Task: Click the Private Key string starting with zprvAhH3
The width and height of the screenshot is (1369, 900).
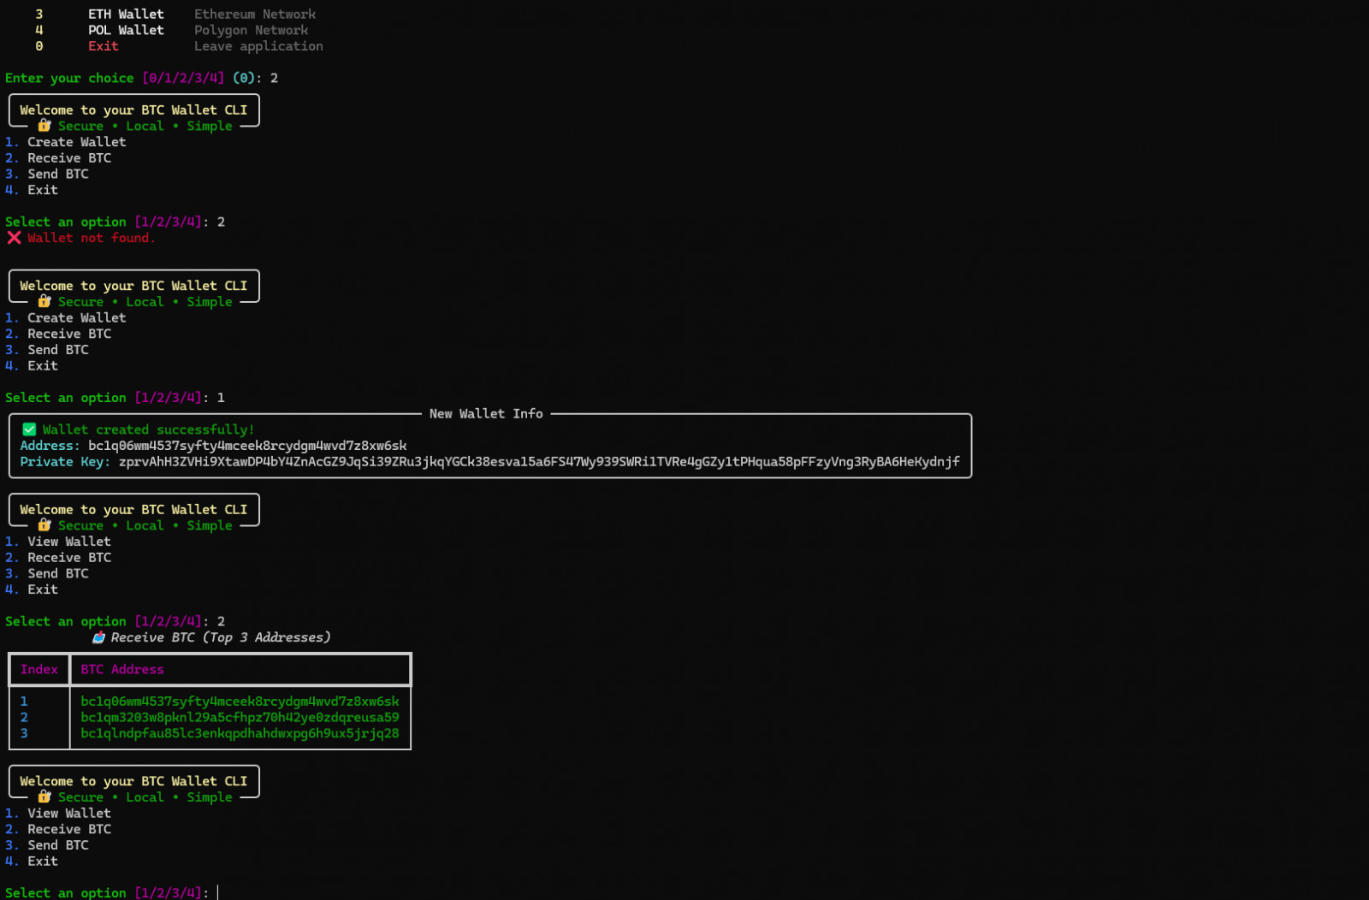Action: coord(538,462)
